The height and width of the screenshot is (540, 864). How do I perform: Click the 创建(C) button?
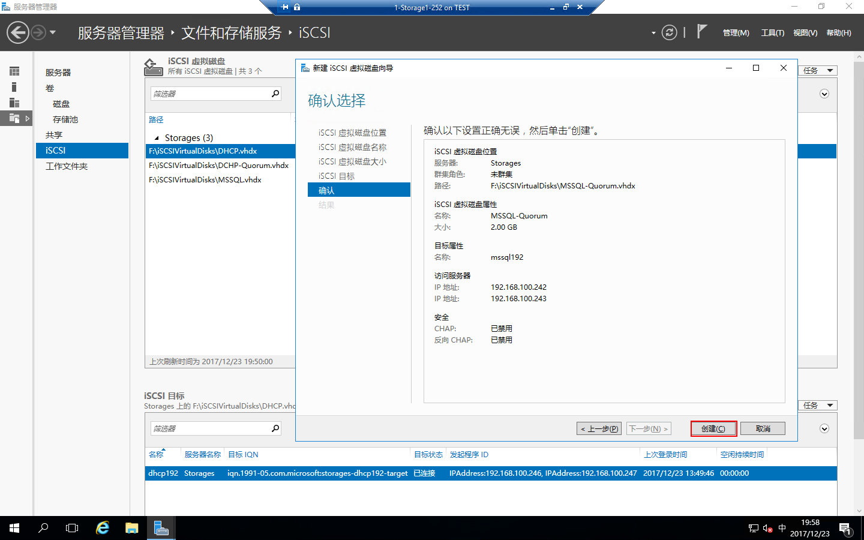pos(713,428)
